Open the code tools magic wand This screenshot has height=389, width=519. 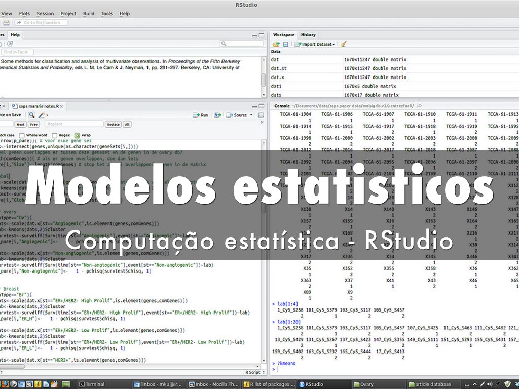[43, 115]
